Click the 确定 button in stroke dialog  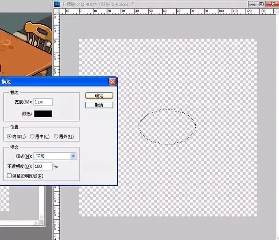99,95
